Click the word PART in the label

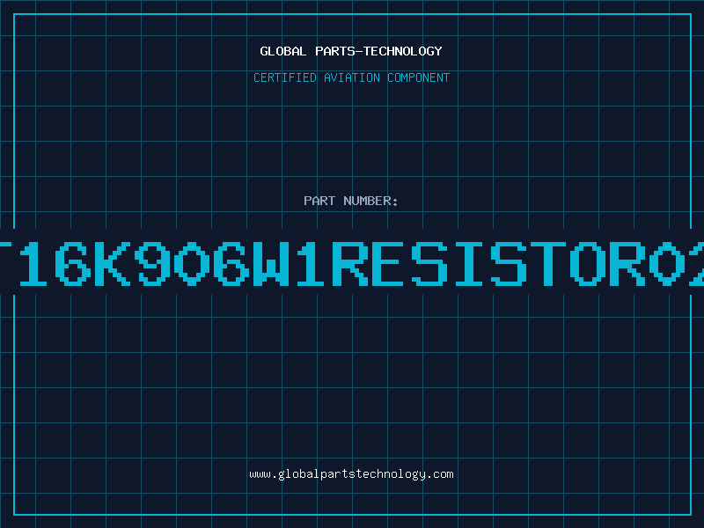click(319, 201)
